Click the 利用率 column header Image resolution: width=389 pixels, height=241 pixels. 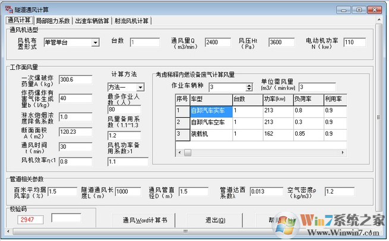[x=336, y=99]
